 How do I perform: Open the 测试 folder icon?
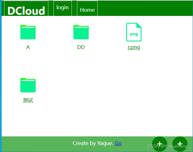coord(28,85)
